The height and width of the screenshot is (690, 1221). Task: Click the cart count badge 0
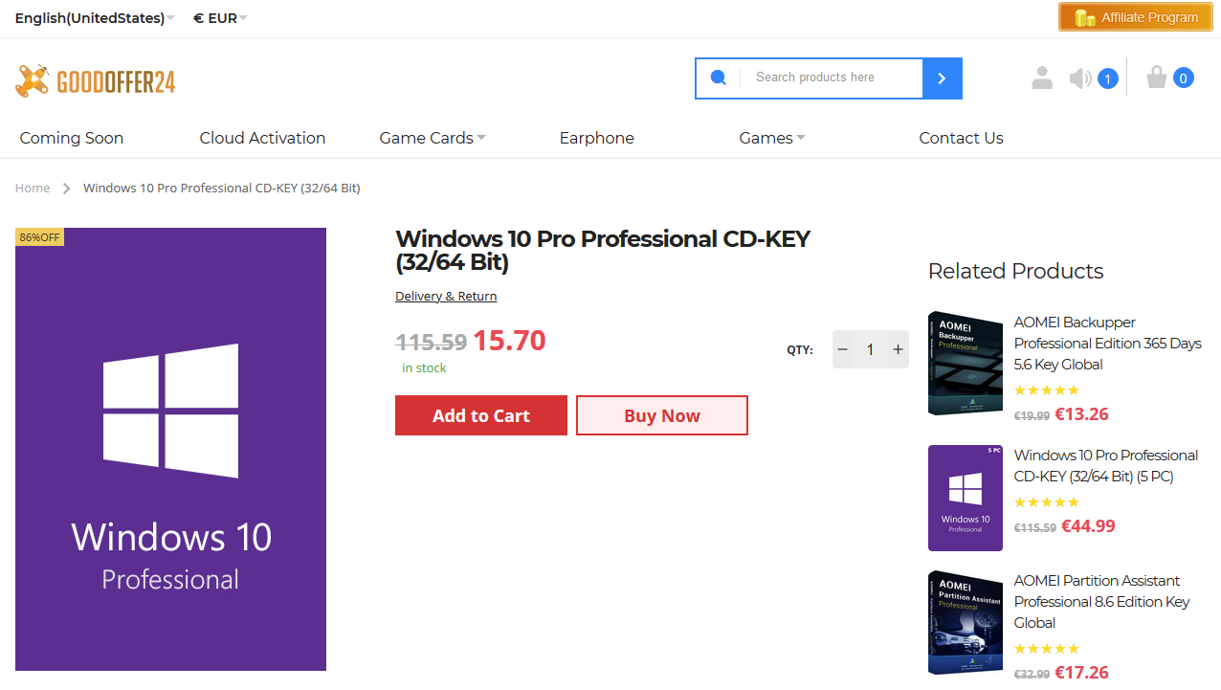(1184, 78)
